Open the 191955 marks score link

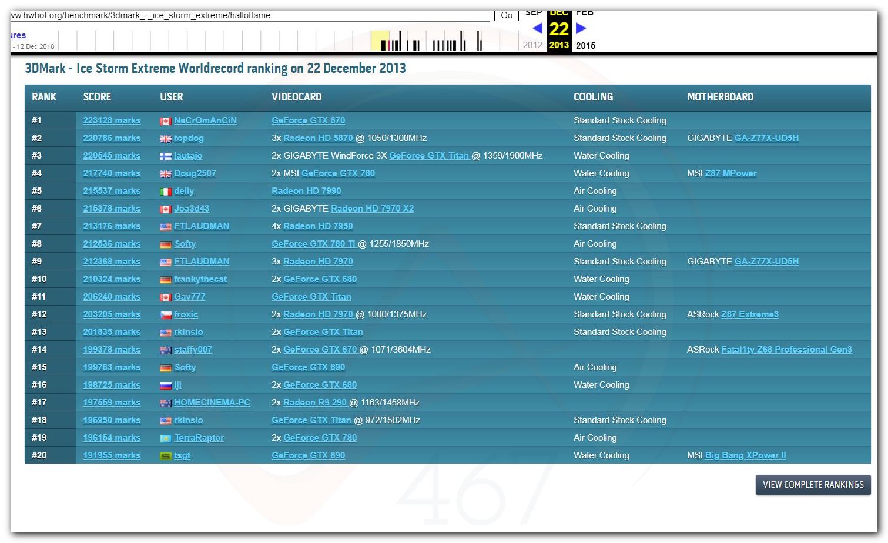(112, 455)
